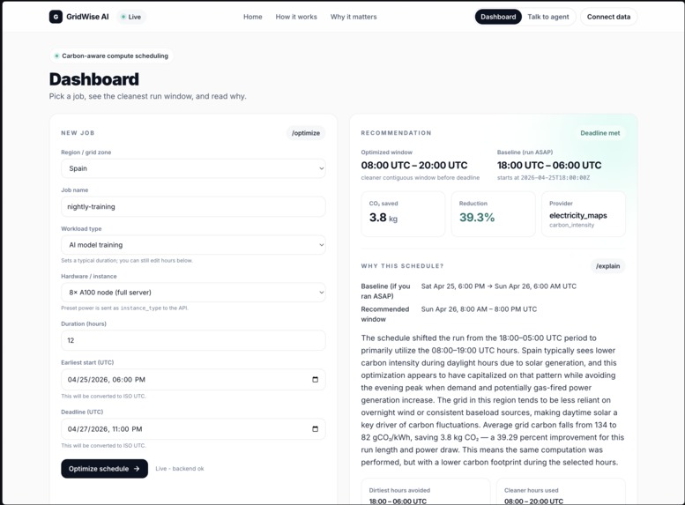Viewport: 685px width, 505px height.
Task: Focus the Deadline date field
Action: click(193, 428)
